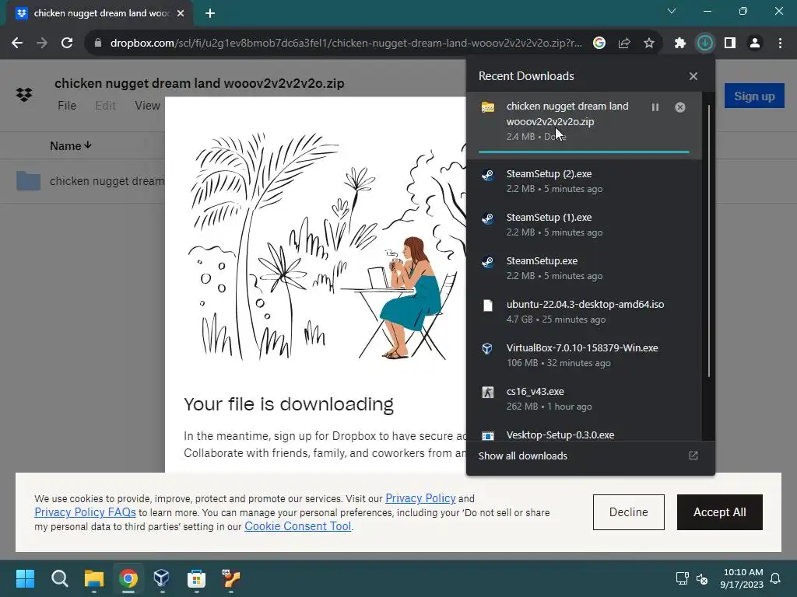Open cs16_v43.exe download entry
This screenshot has height=597, width=797.
tap(584, 399)
